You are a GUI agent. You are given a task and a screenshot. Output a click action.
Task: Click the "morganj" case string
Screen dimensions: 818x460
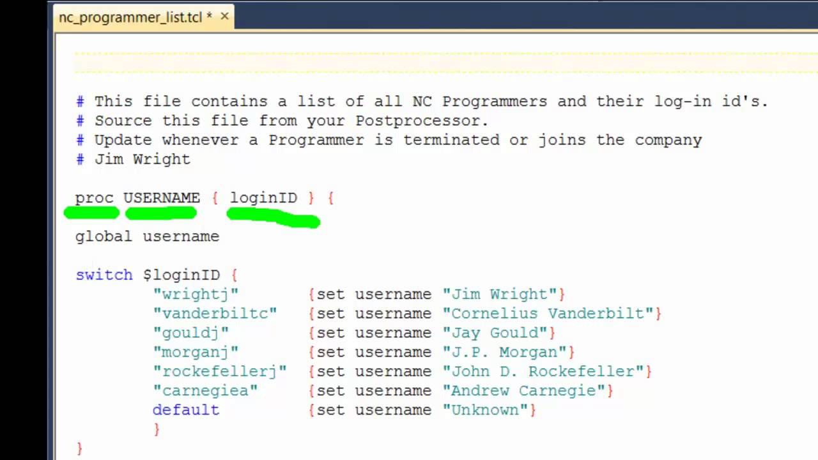[x=196, y=352]
